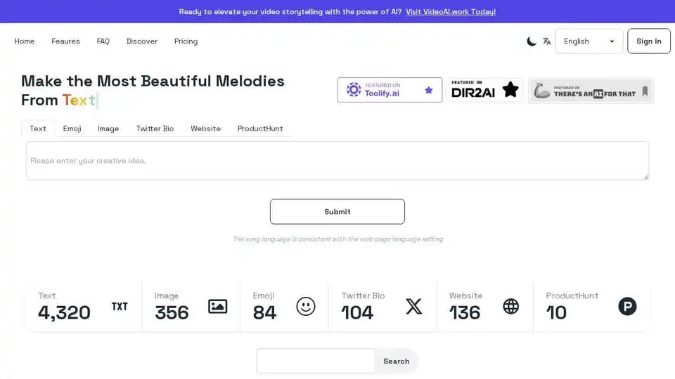Toggle dark mode with the moon icon
The width and height of the screenshot is (675, 379).
[532, 41]
